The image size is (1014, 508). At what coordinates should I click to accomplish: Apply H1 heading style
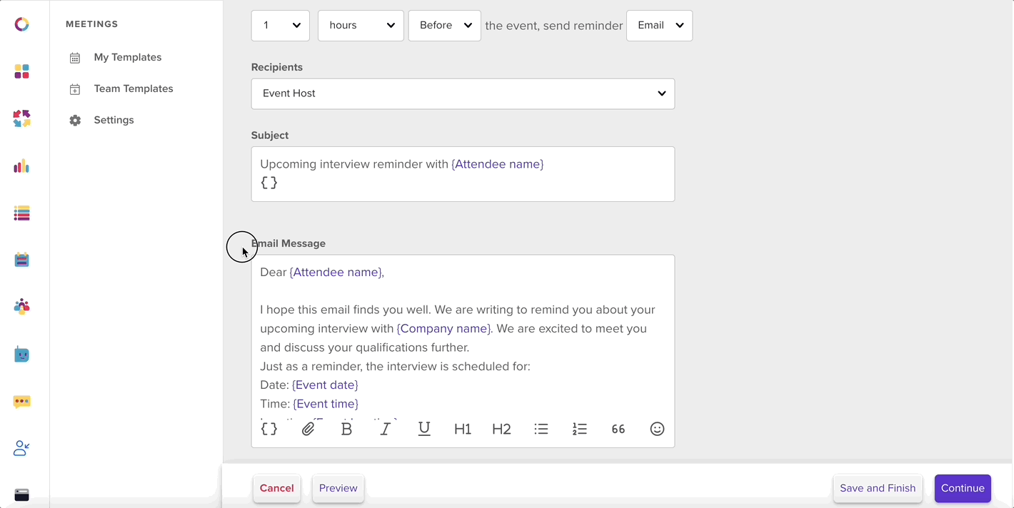tap(463, 429)
